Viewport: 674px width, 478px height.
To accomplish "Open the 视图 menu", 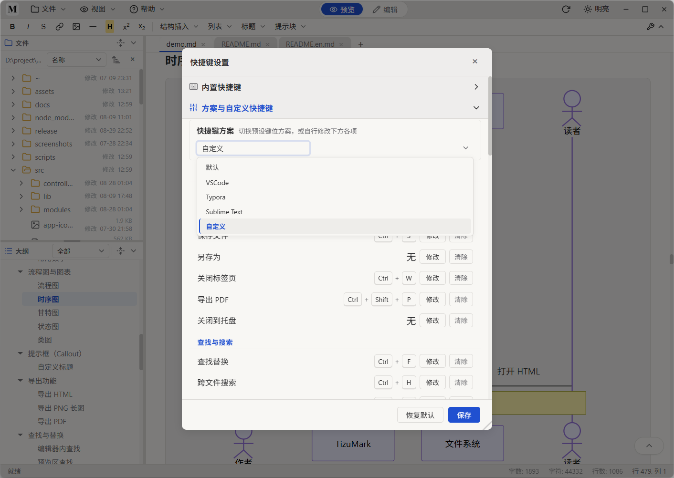I will tap(98, 9).
